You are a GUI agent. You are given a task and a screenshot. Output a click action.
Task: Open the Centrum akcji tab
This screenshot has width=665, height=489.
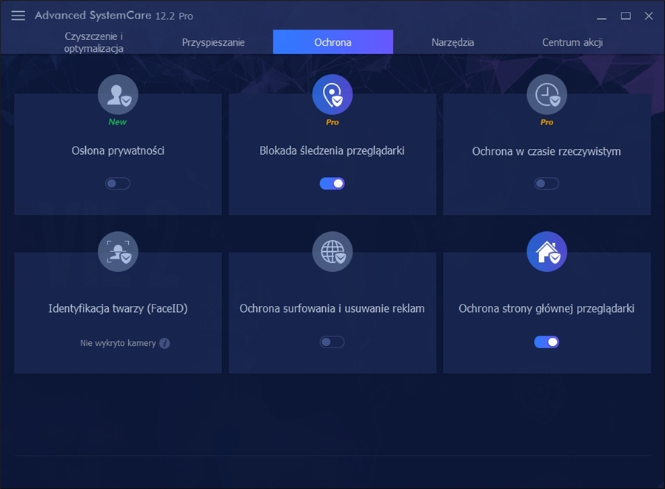[572, 42]
